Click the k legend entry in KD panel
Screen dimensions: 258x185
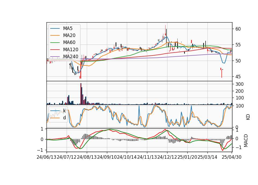64,111
